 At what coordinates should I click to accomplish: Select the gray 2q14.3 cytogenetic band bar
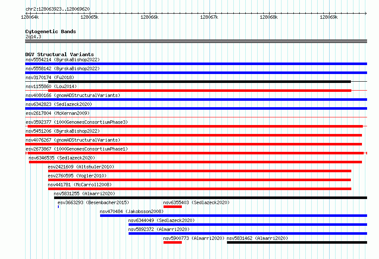tap(196, 41)
